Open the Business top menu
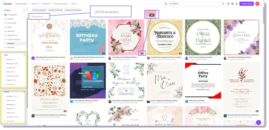Image resolution: width=269 pixels, height=130 pixels. [35, 4]
